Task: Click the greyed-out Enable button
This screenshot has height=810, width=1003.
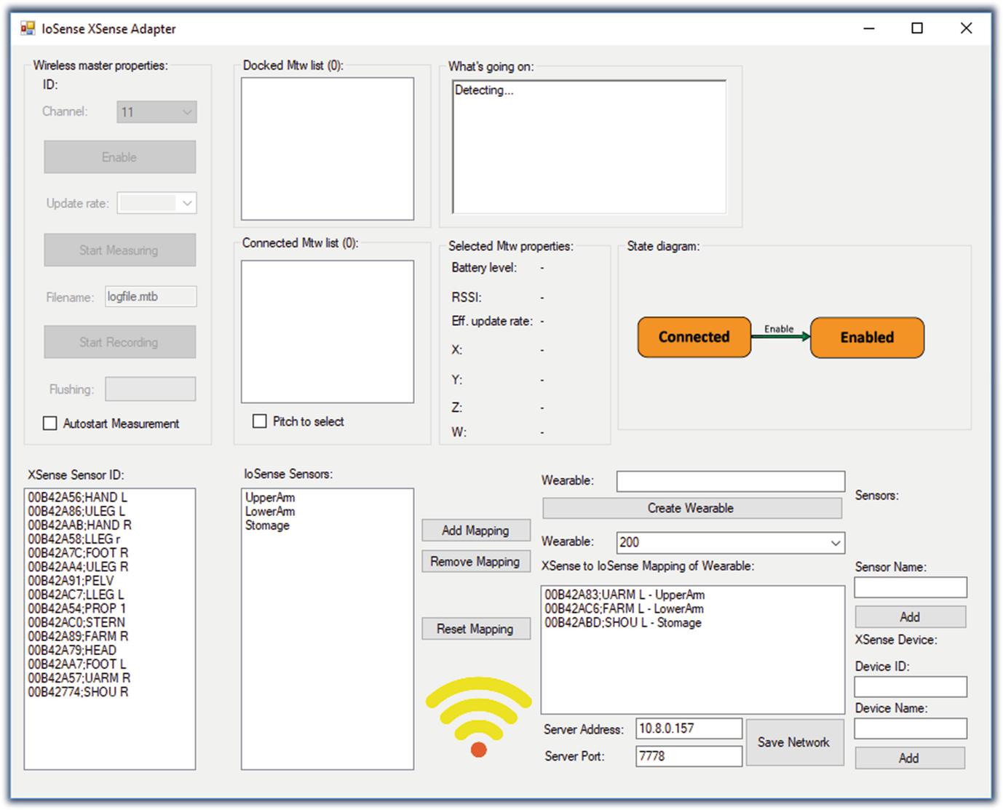Action: (x=119, y=157)
